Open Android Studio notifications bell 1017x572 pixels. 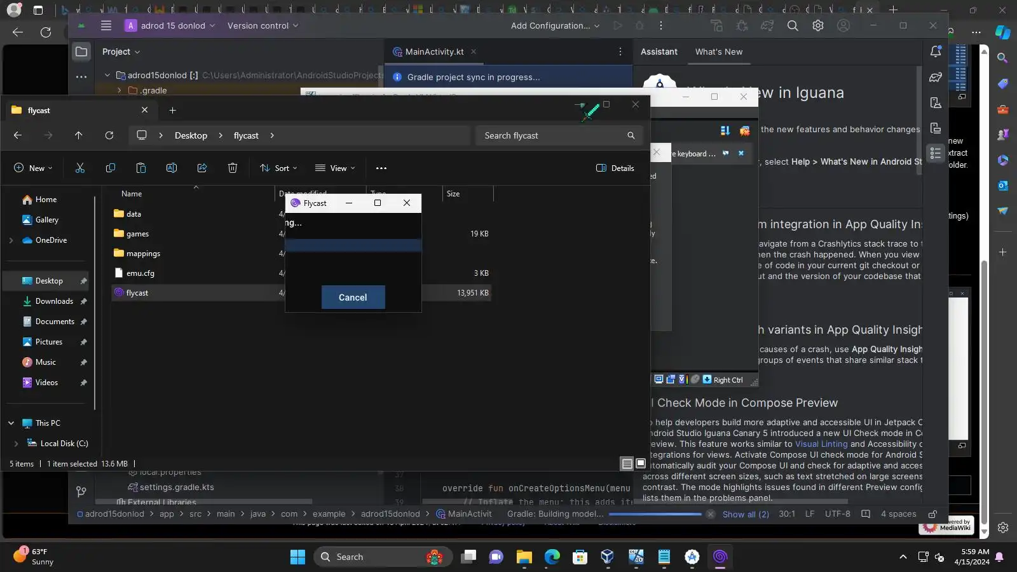[936, 52]
